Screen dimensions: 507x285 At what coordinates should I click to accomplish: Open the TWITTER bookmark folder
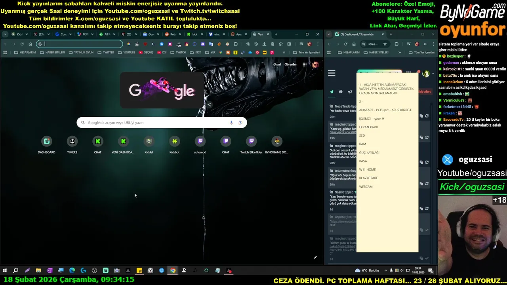click(x=105, y=52)
